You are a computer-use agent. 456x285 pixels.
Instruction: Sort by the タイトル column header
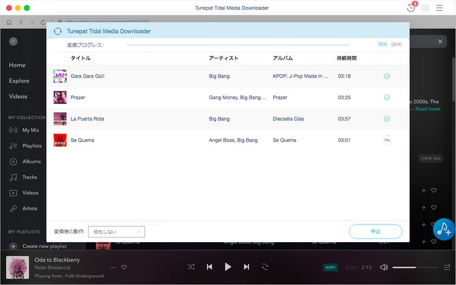click(x=80, y=58)
